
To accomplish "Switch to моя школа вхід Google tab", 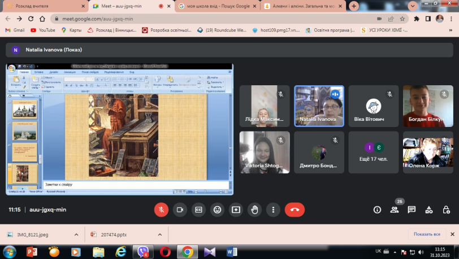I will tap(218, 6).
